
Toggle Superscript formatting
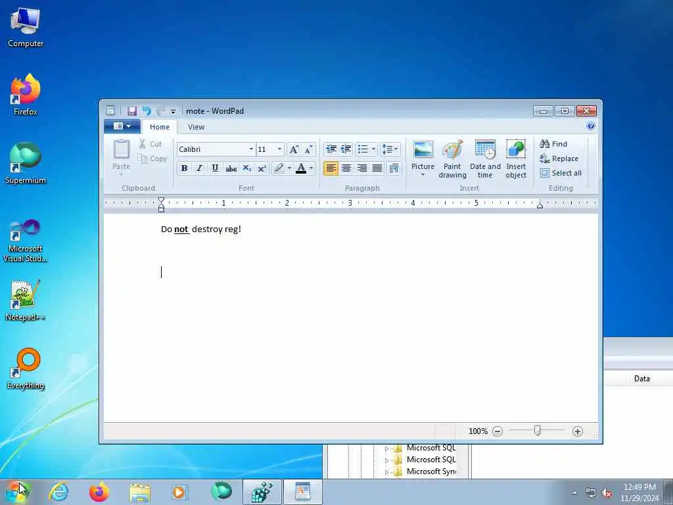pos(262,168)
